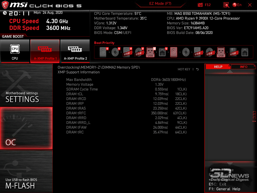Select the UEFI hard disk boot device

(104, 52)
